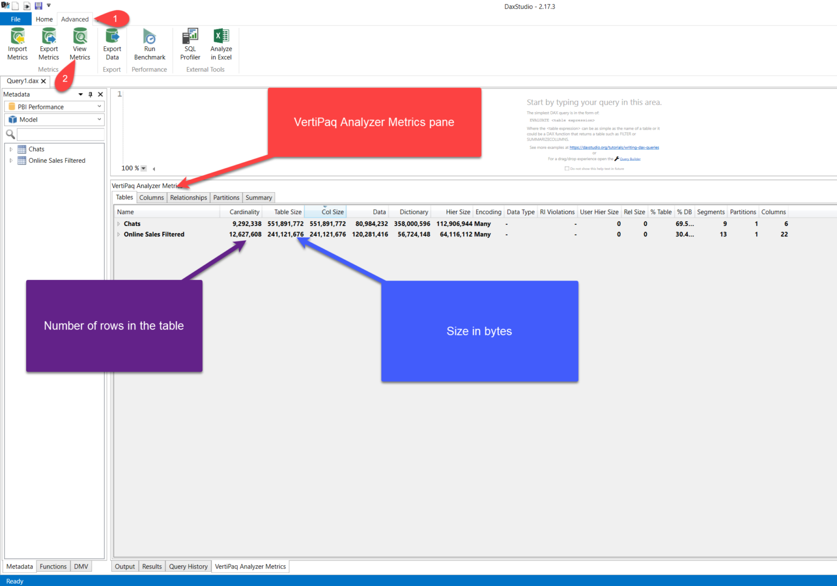Open the Export Data tool
This screenshot has width=837, height=586.
tap(112, 43)
